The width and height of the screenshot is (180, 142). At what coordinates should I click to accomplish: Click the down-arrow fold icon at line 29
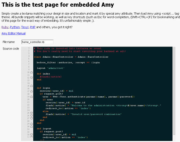tap(31, 124)
